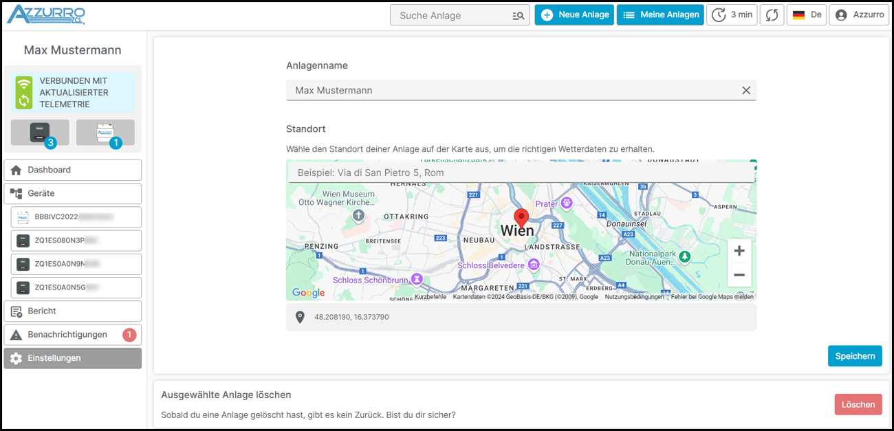The height and width of the screenshot is (431, 894).
Task: Open the Azzurro user account menu
Action: point(859,15)
